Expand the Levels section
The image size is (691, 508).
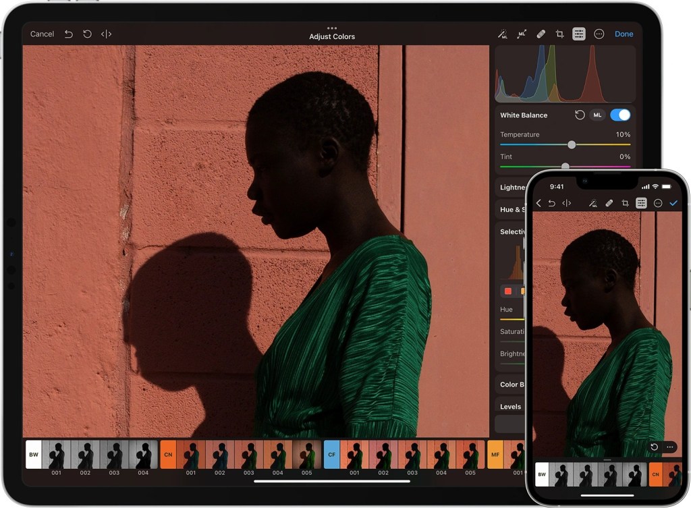(x=511, y=406)
